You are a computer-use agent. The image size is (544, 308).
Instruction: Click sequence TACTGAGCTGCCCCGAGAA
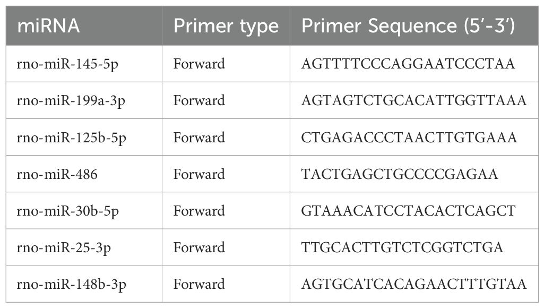pos(400,174)
